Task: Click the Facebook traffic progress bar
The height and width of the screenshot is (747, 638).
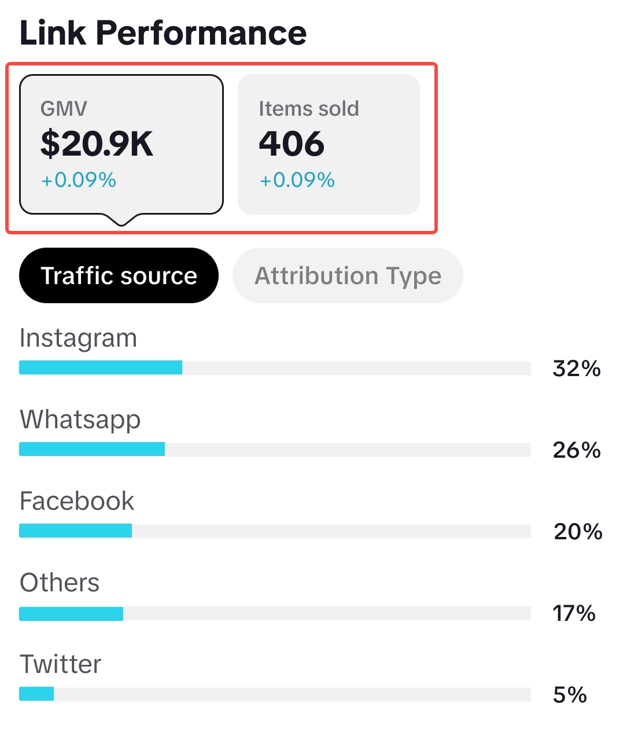Action: 275,531
